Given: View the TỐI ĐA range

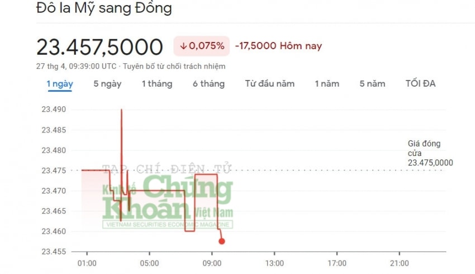Looking at the screenshot, I should (x=420, y=83).
